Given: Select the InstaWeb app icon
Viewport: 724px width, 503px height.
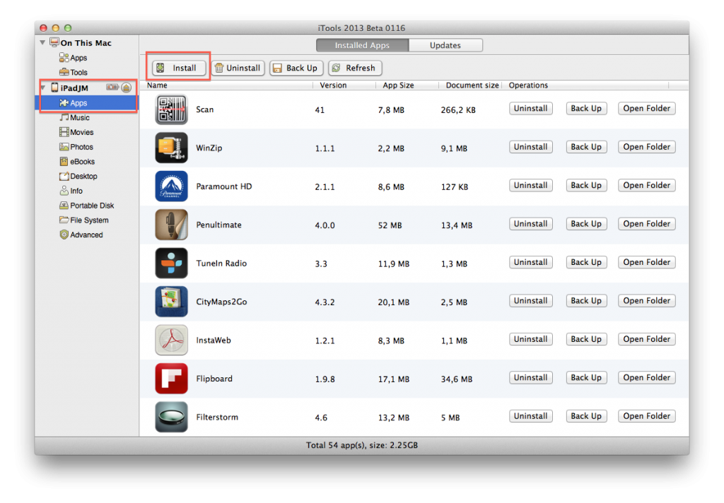Looking at the screenshot, I should pos(171,340).
